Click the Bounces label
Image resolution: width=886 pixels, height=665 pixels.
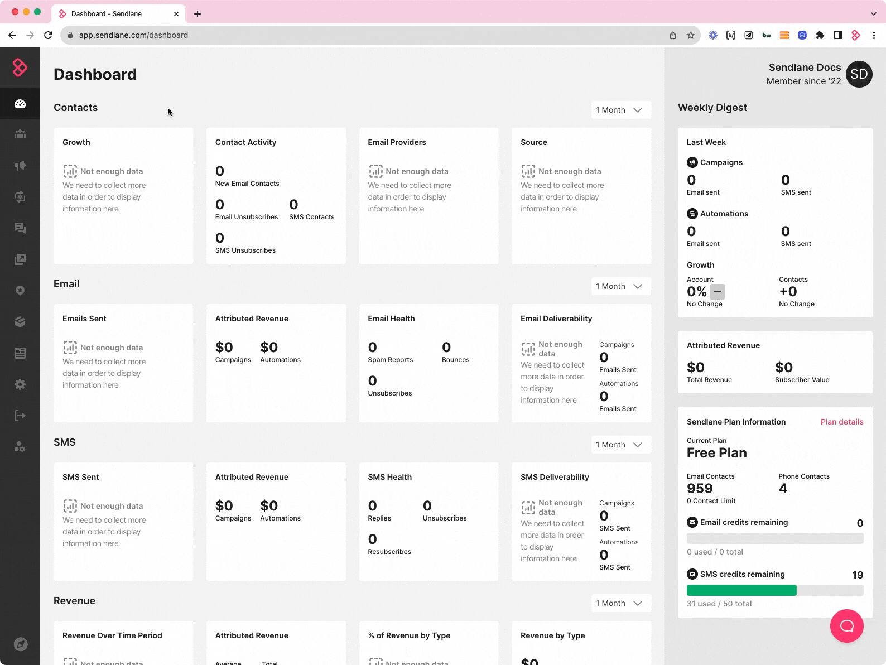coord(455,360)
